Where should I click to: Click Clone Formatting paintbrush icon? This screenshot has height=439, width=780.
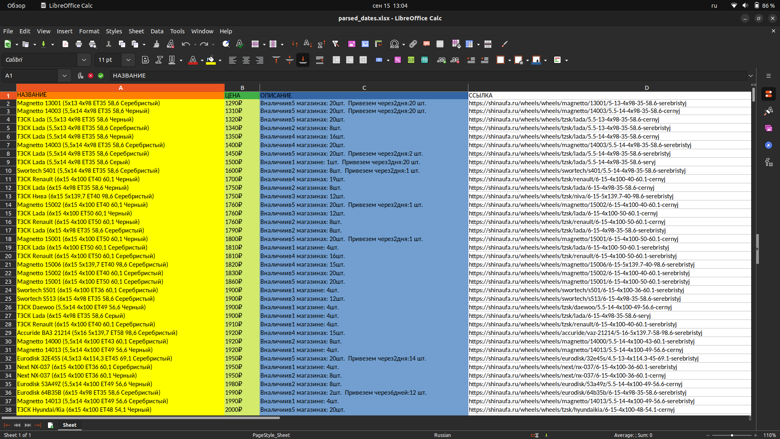point(156,44)
